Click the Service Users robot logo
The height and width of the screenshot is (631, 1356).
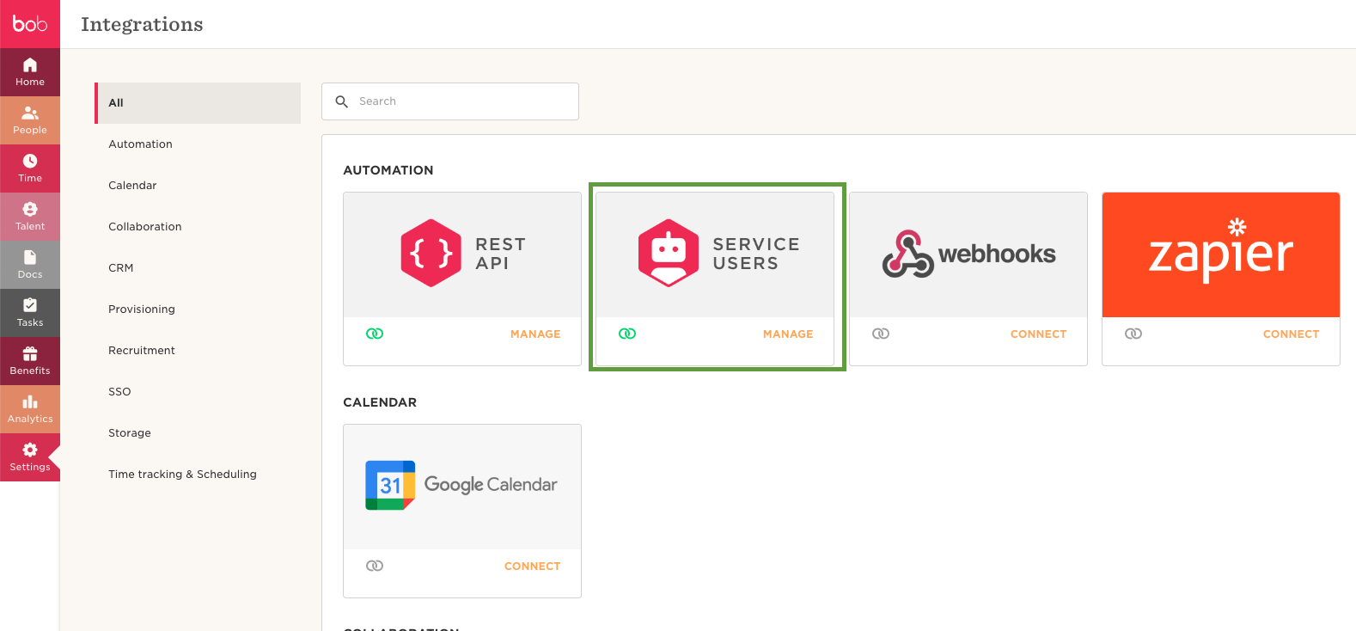(669, 253)
